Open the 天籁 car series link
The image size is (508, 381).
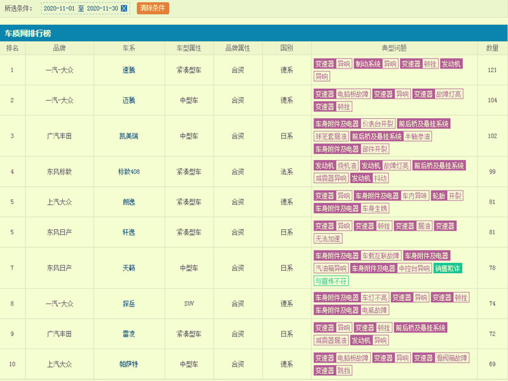[x=129, y=268]
